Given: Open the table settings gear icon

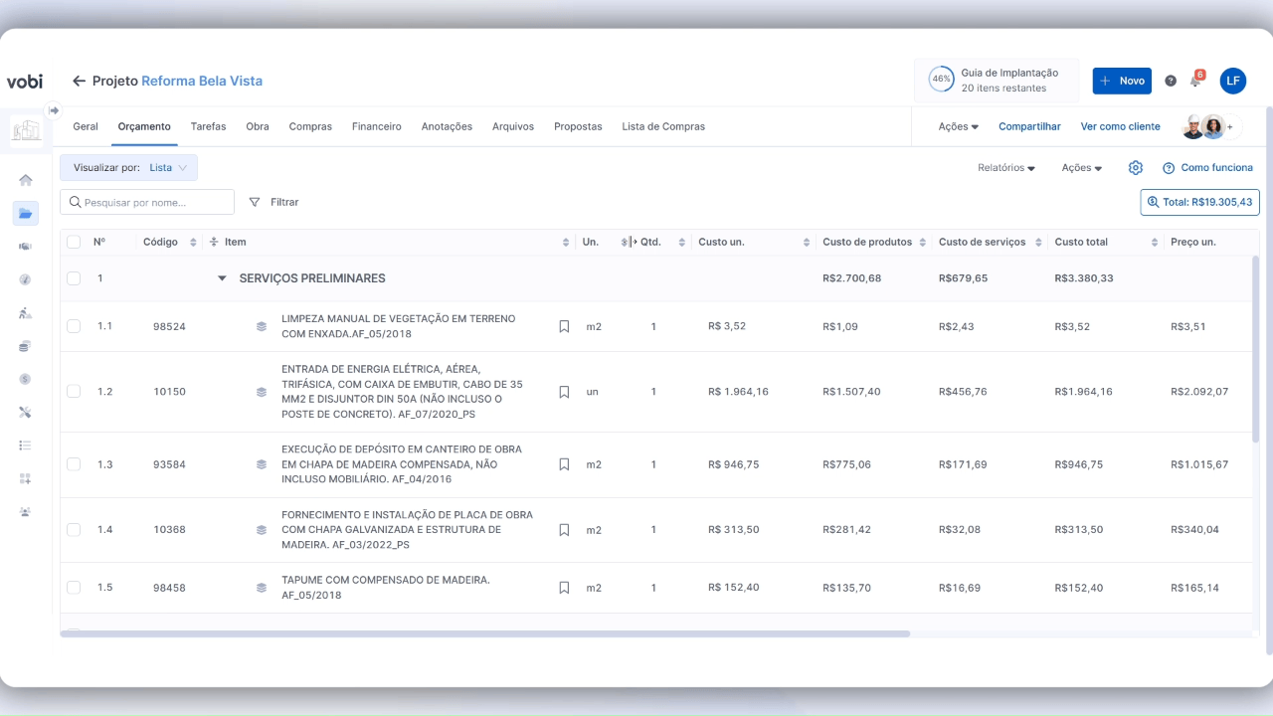Looking at the screenshot, I should pyautogui.click(x=1136, y=168).
